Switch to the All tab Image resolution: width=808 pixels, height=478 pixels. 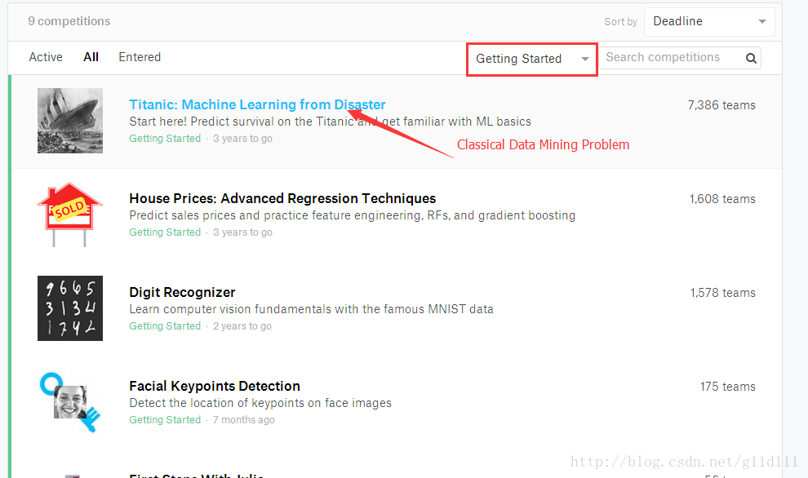coord(91,57)
